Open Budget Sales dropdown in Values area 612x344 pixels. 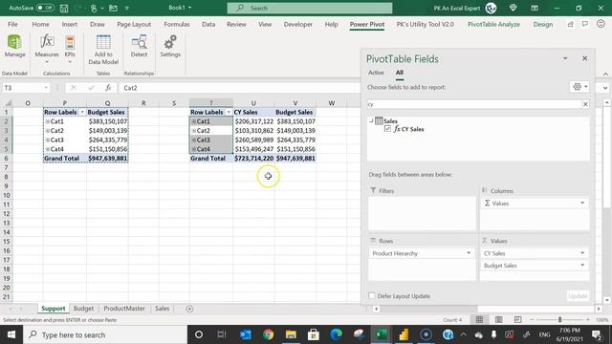pos(582,266)
